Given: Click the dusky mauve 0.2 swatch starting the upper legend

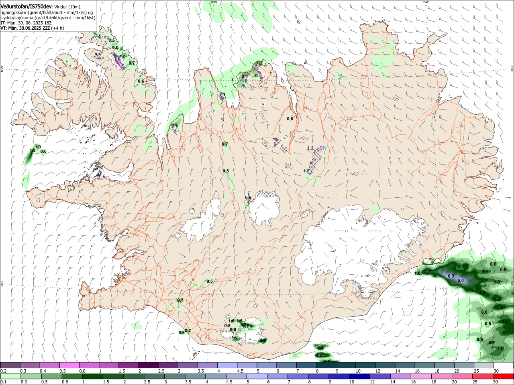Looking at the screenshot, I should (x=10, y=365).
